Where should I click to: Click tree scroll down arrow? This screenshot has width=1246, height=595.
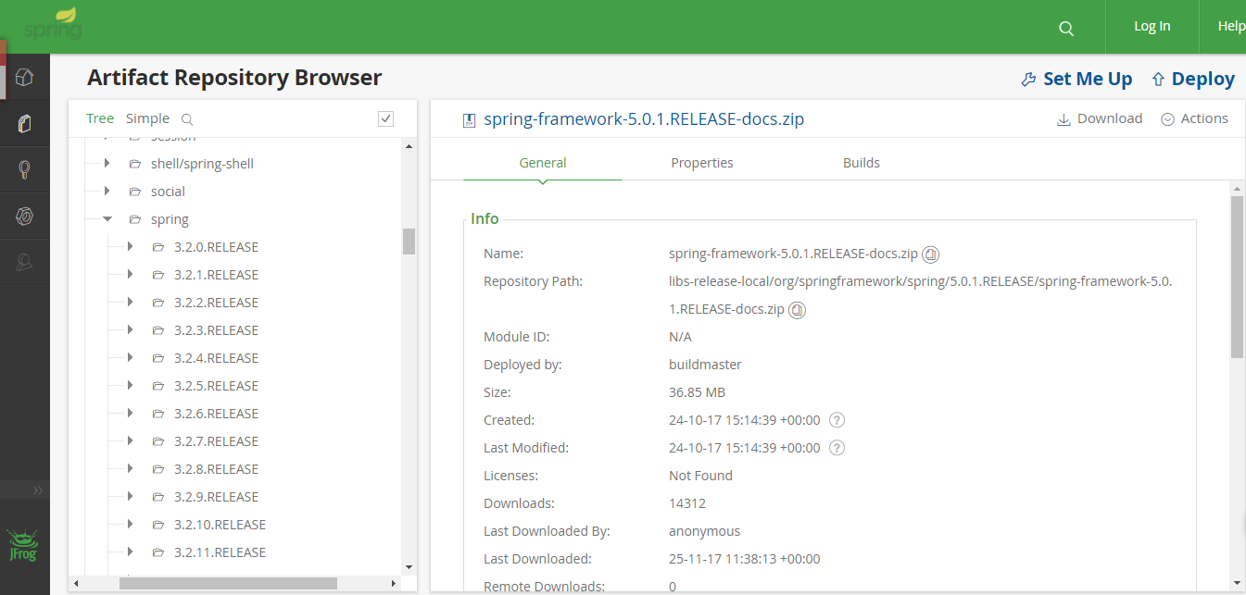(409, 566)
